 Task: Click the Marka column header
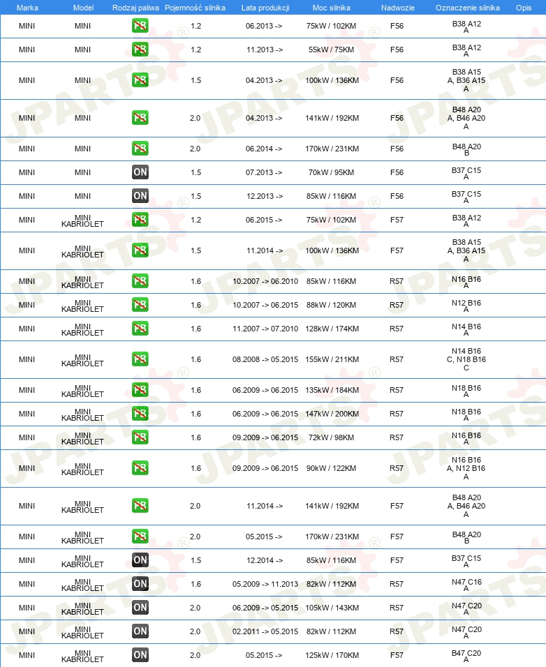coord(27,8)
